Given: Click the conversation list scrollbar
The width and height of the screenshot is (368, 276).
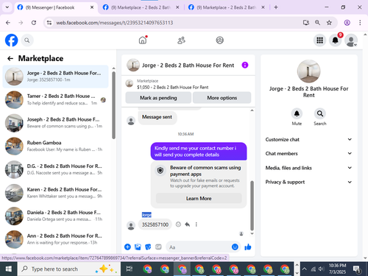Looking at the screenshot, I should [x=113, y=105].
